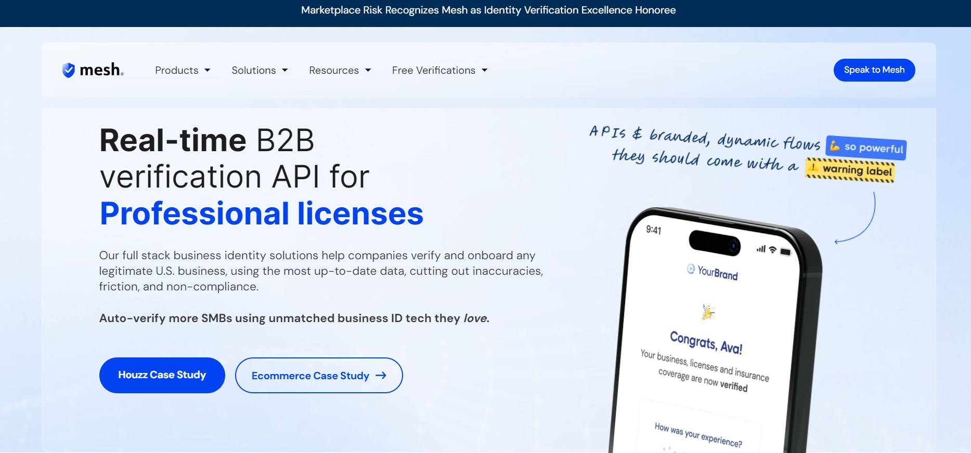Click the 'YourBrand' text on phone screen
Viewport: 971px width, 453px height.
click(718, 273)
